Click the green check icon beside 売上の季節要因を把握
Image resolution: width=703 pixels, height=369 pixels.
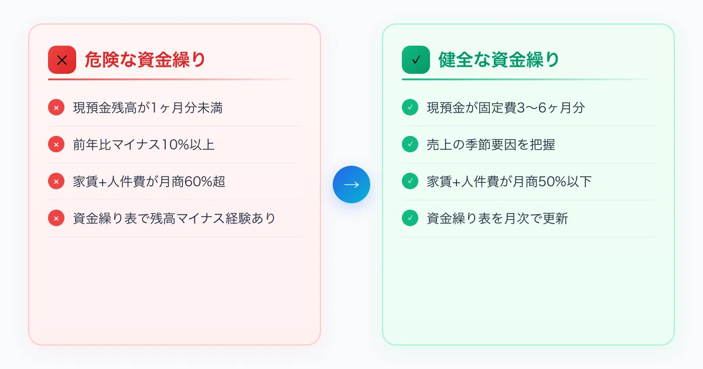click(x=410, y=145)
